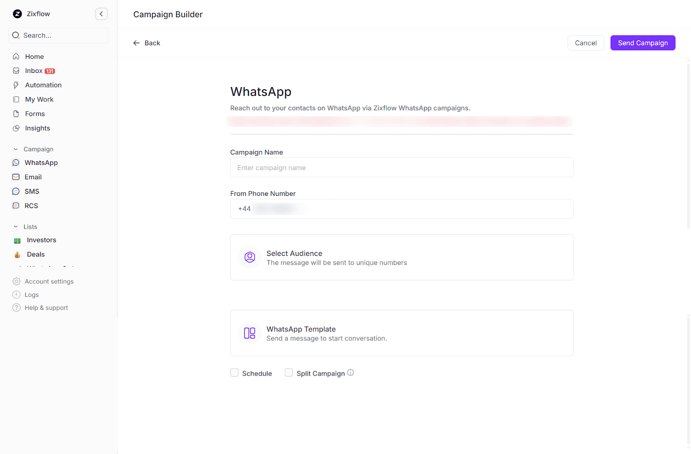Collapse the left sidebar panel
691x454 pixels.
click(x=101, y=13)
